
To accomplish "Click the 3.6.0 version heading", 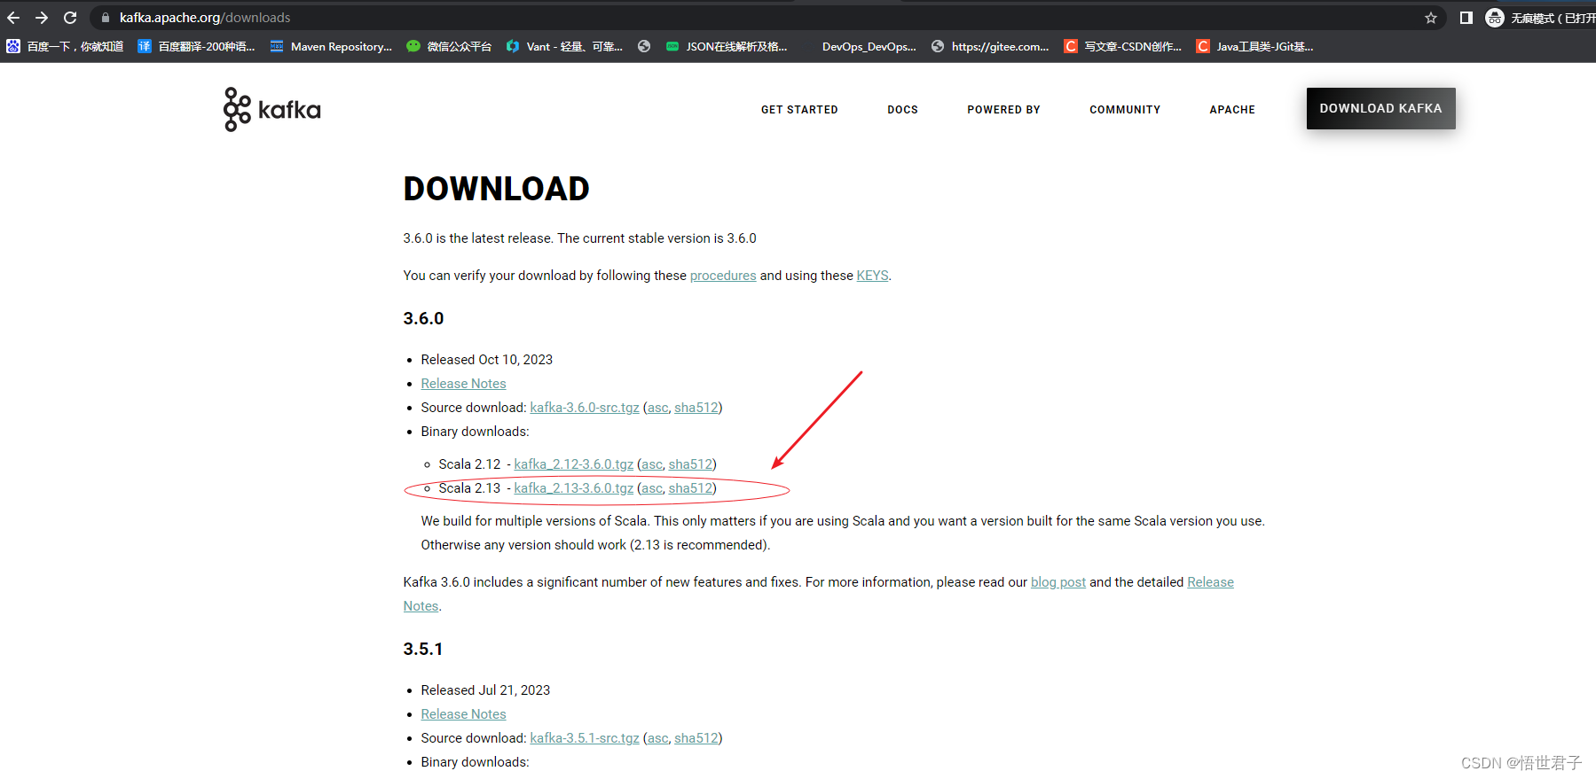I will coord(423,318).
